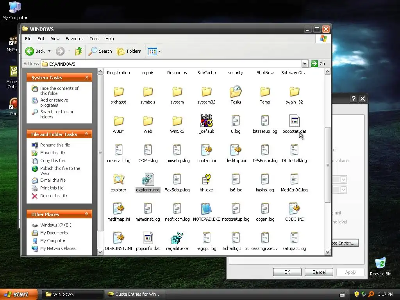Screen dimensions: 400x300
Task: Click Hide the contents of this folder
Action: point(59,91)
